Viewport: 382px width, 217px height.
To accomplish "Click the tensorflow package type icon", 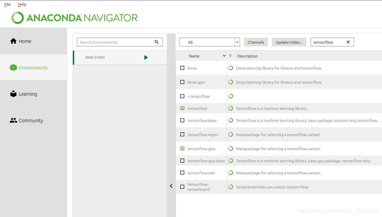I will pyautogui.click(x=231, y=108).
